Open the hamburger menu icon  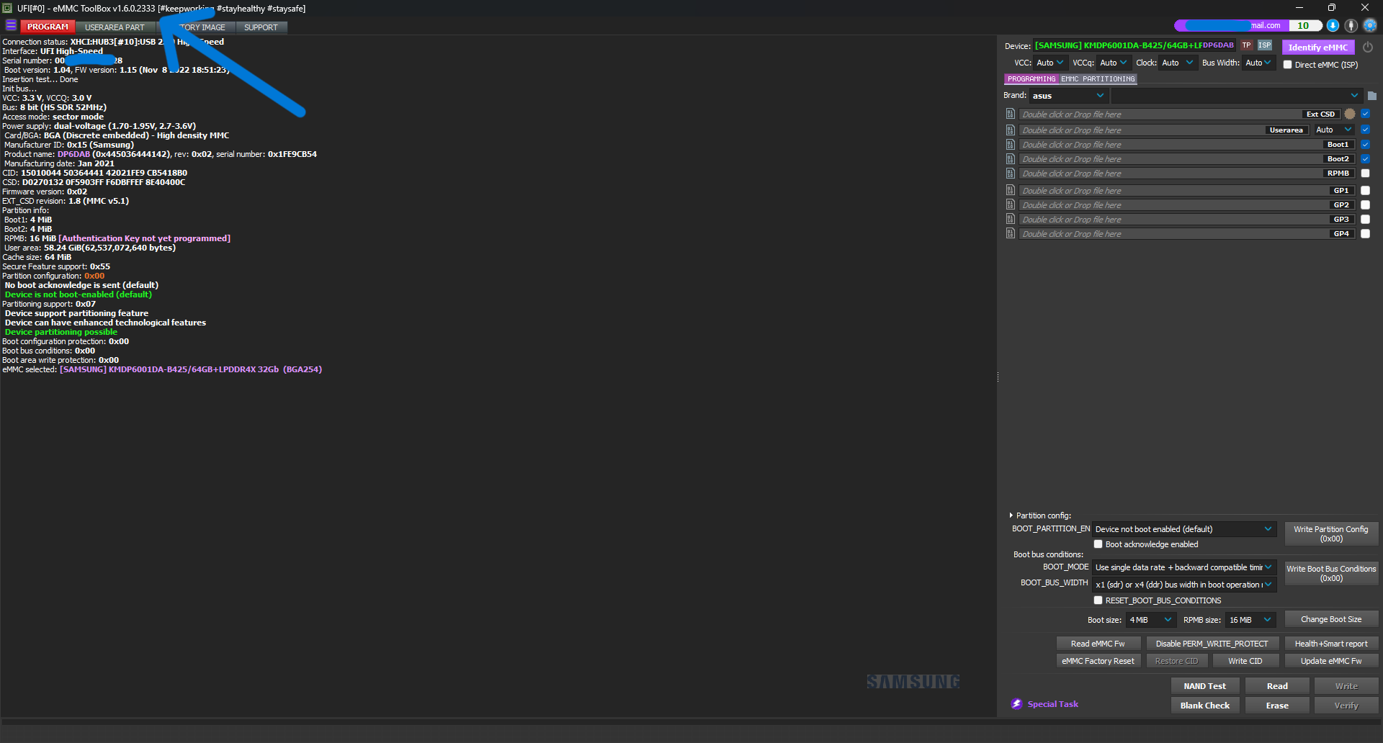coord(11,26)
